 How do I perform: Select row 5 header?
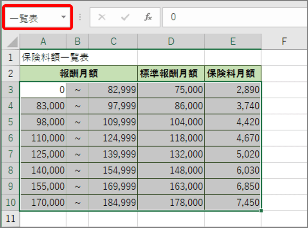(11, 122)
